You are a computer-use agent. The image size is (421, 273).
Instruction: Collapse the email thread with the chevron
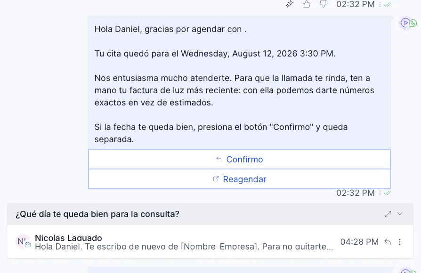pos(400,214)
